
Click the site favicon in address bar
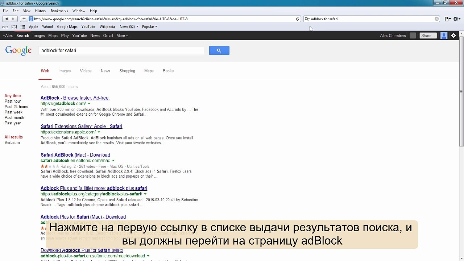click(x=31, y=19)
